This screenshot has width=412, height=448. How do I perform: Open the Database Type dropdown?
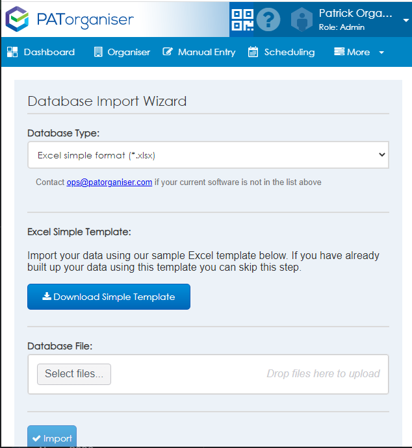[208, 155]
